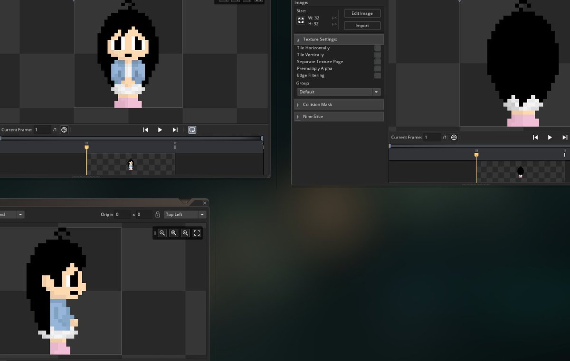Screen dimensions: 570x361
Task: Click broadcast message icon in back-view sprite editor
Action: click(454, 137)
